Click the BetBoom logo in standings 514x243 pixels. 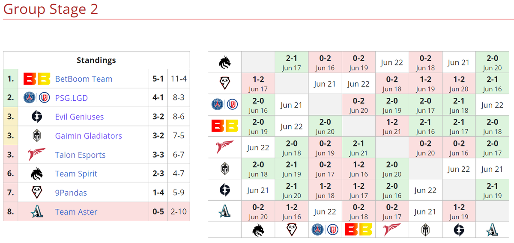pyautogui.click(x=36, y=79)
